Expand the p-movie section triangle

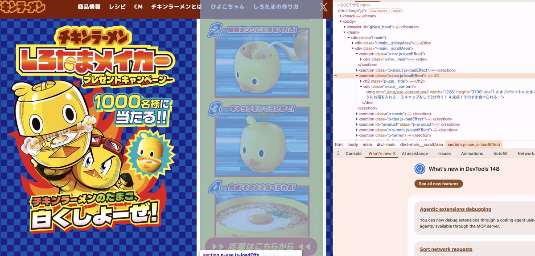tap(357, 114)
